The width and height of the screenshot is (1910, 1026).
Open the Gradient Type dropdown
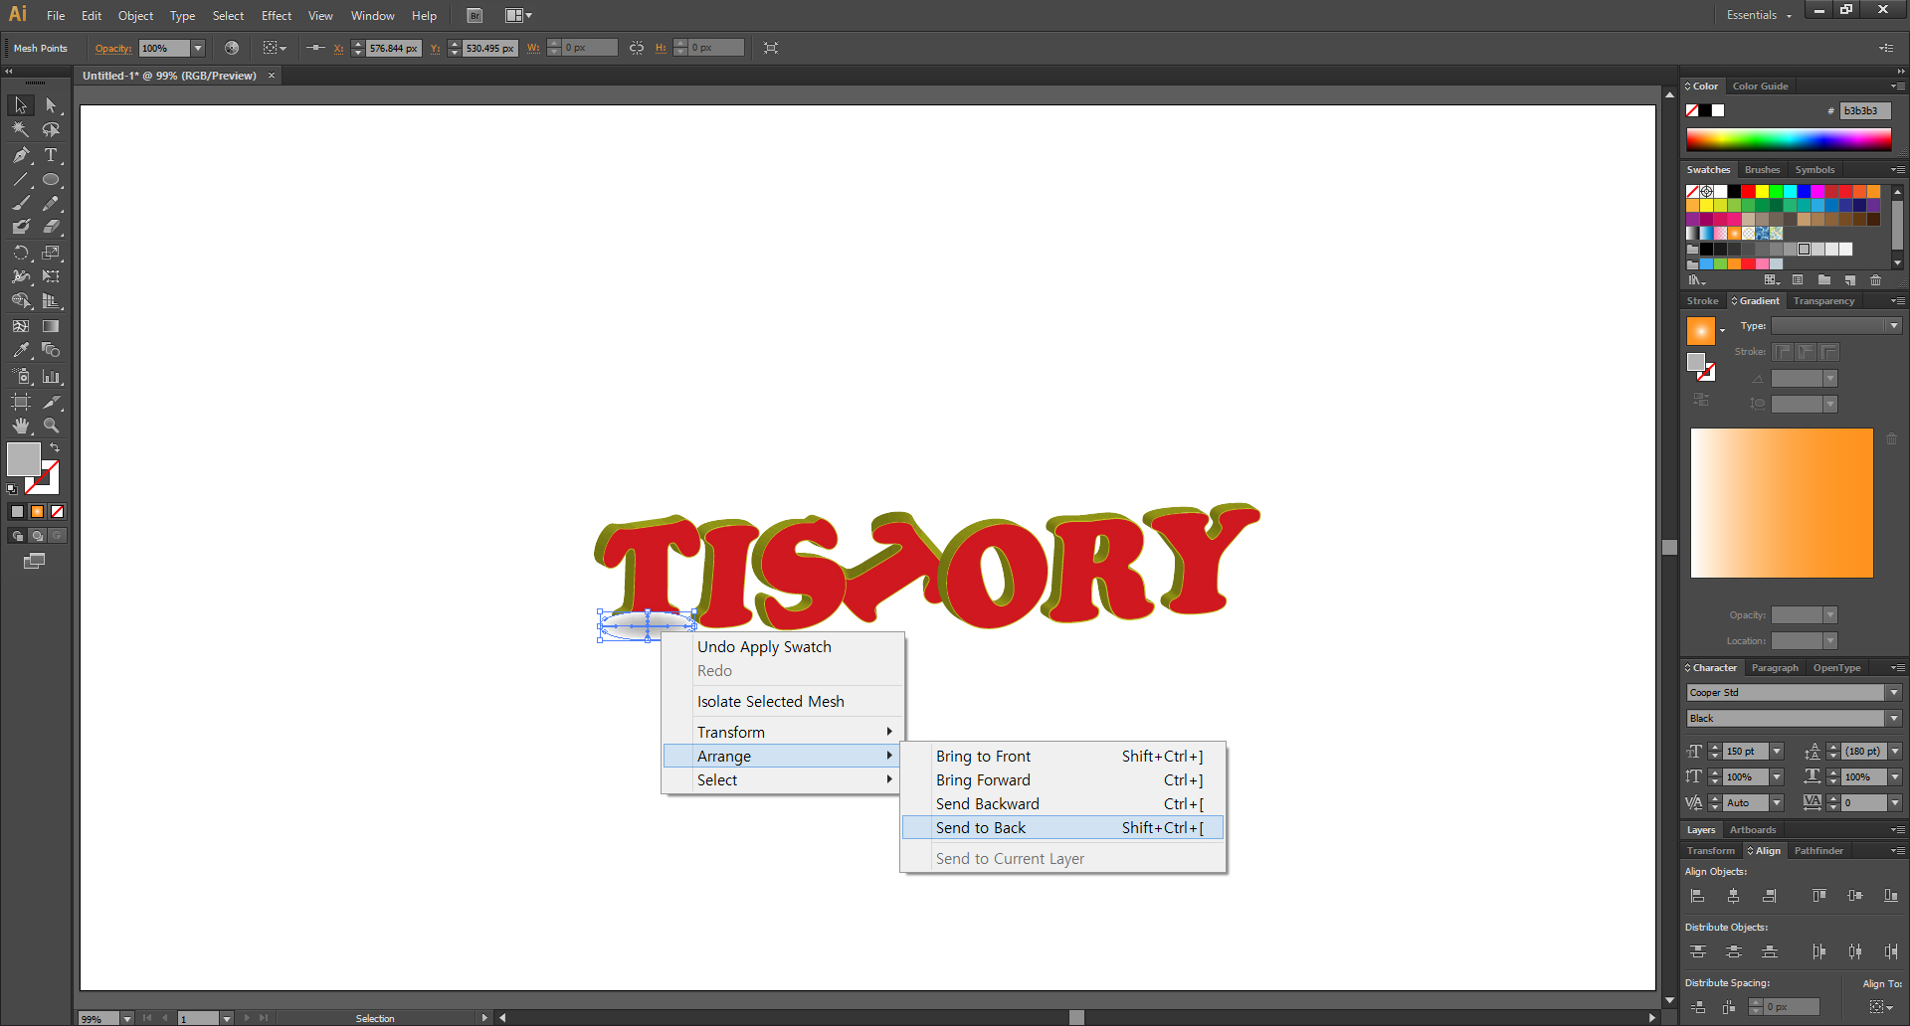[1894, 326]
